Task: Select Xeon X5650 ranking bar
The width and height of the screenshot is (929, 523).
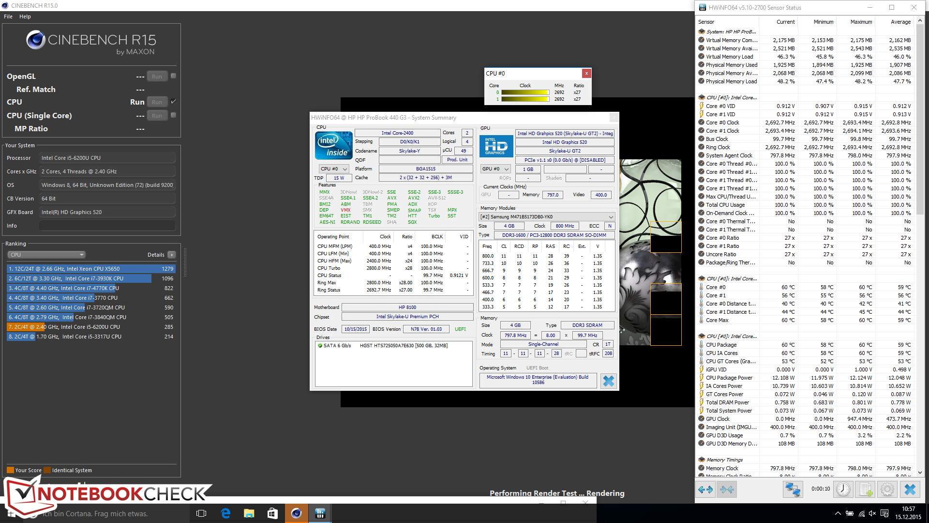Action: tap(91, 269)
